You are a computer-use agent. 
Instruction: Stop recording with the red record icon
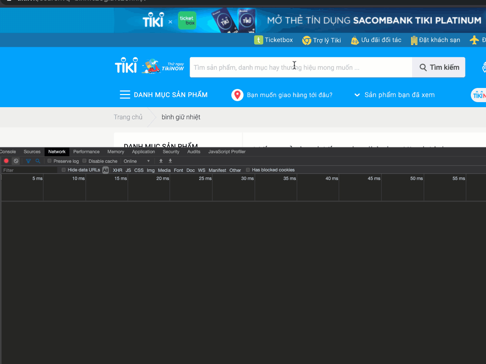[x=6, y=161]
